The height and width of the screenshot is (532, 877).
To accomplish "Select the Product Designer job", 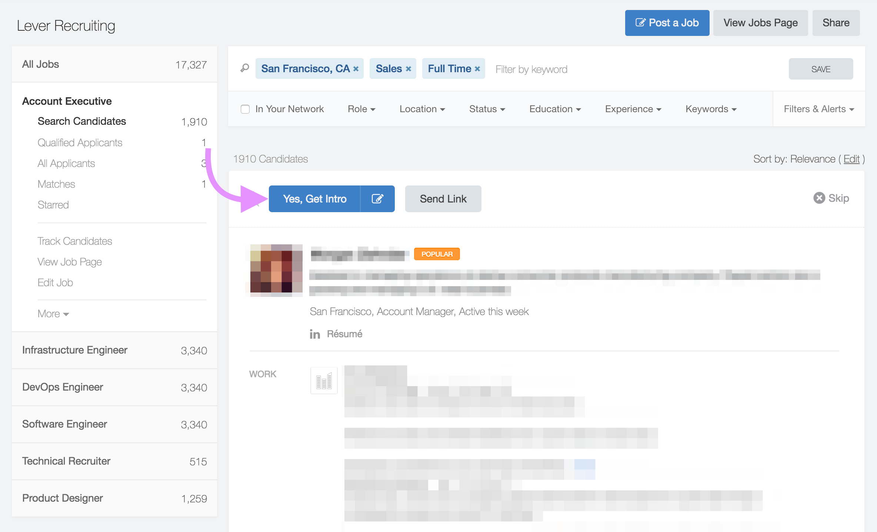I will click(x=114, y=498).
